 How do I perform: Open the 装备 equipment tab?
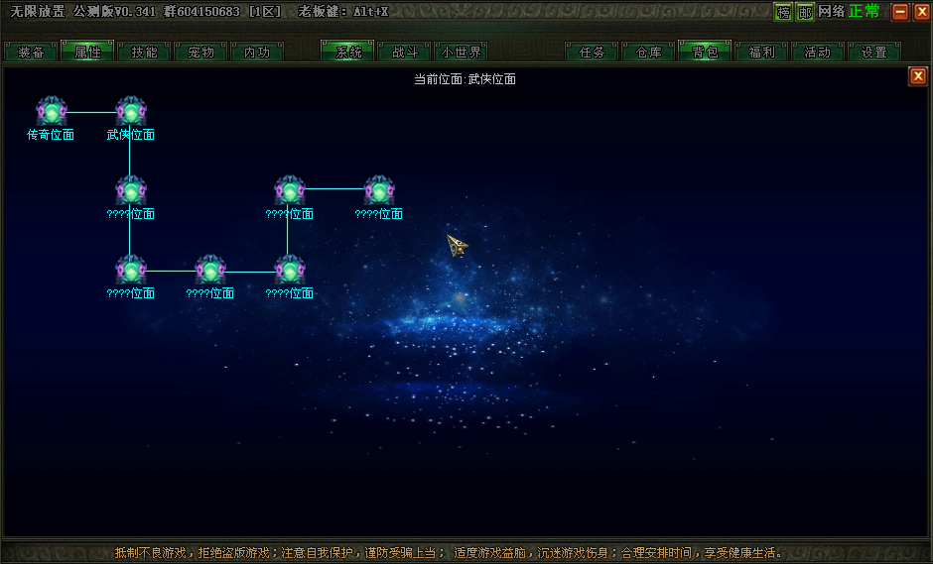(x=31, y=52)
